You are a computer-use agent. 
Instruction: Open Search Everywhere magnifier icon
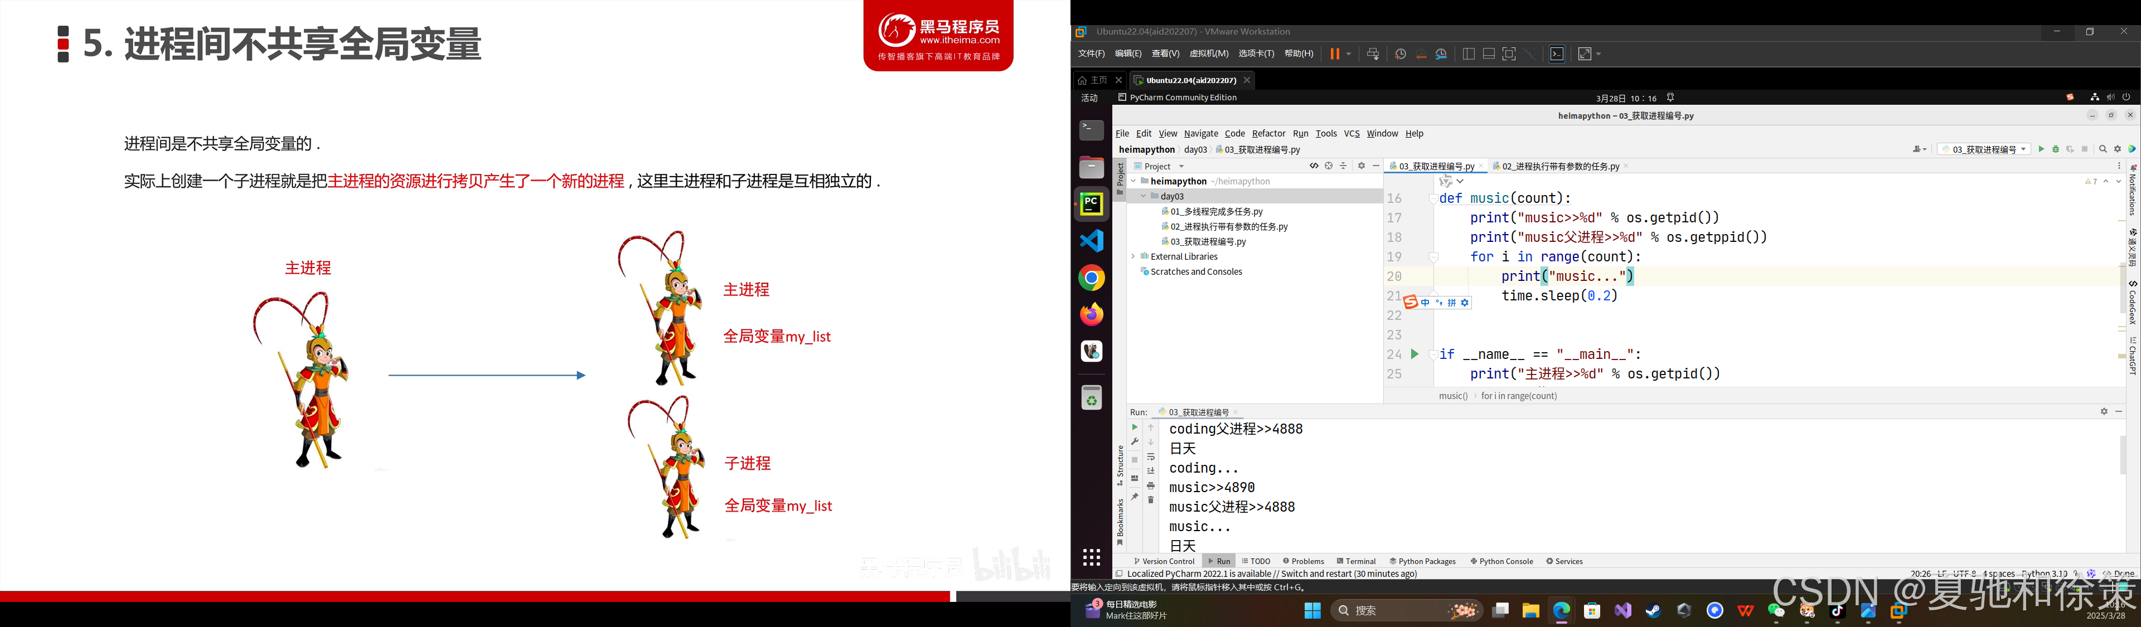point(2103,149)
